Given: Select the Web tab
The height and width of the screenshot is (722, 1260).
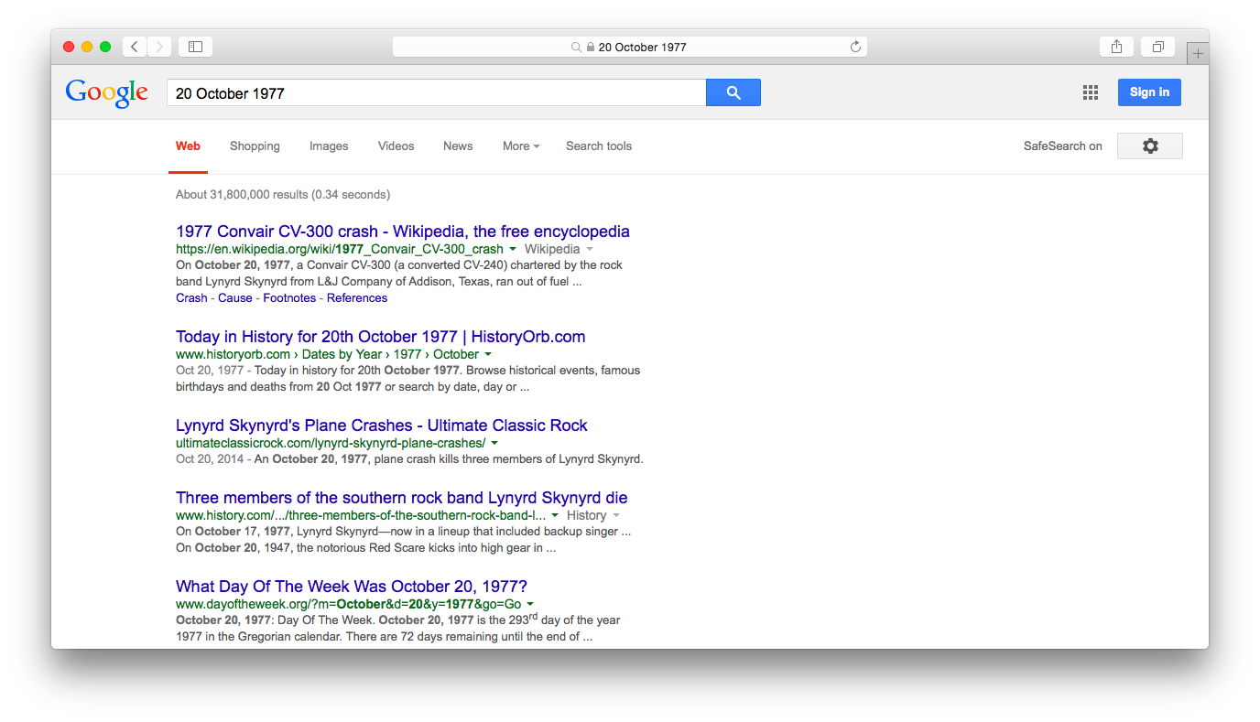Looking at the screenshot, I should 188,145.
